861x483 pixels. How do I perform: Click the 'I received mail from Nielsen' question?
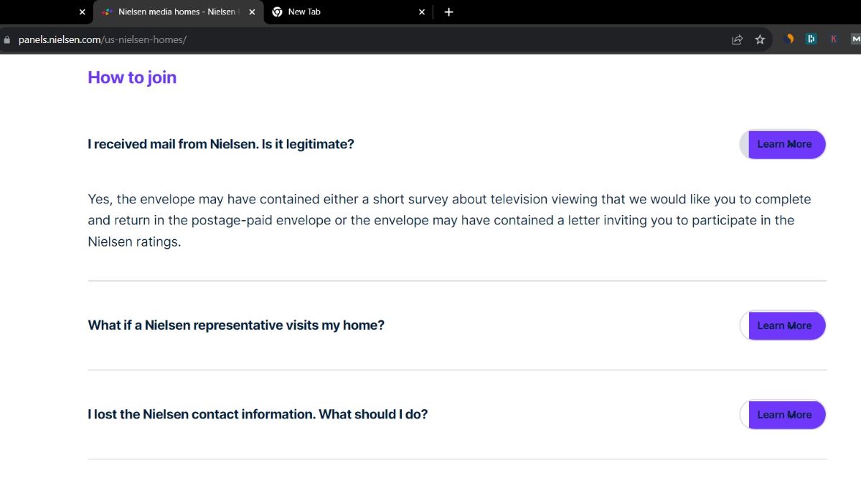coord(221,144)
